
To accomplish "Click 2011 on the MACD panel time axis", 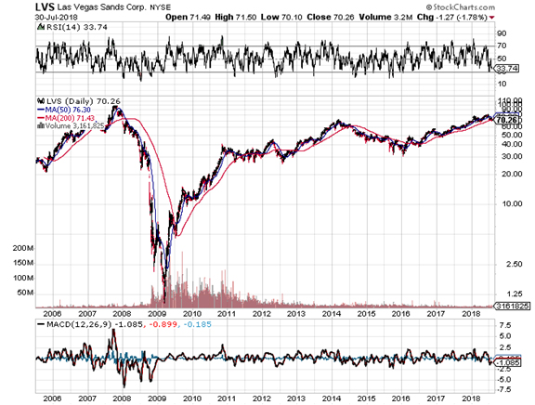I will [227, 398].
